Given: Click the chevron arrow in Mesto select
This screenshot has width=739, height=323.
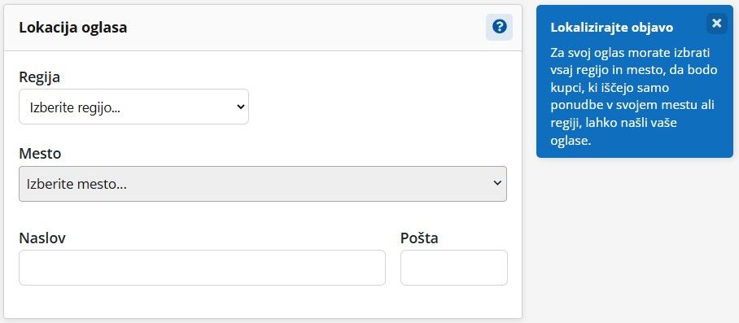Looking at the screenshot, I should point(498,183).
